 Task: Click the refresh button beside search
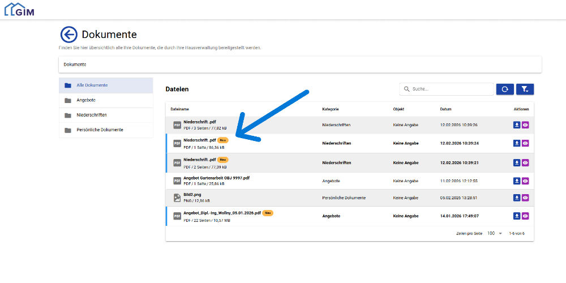[505, 89]
